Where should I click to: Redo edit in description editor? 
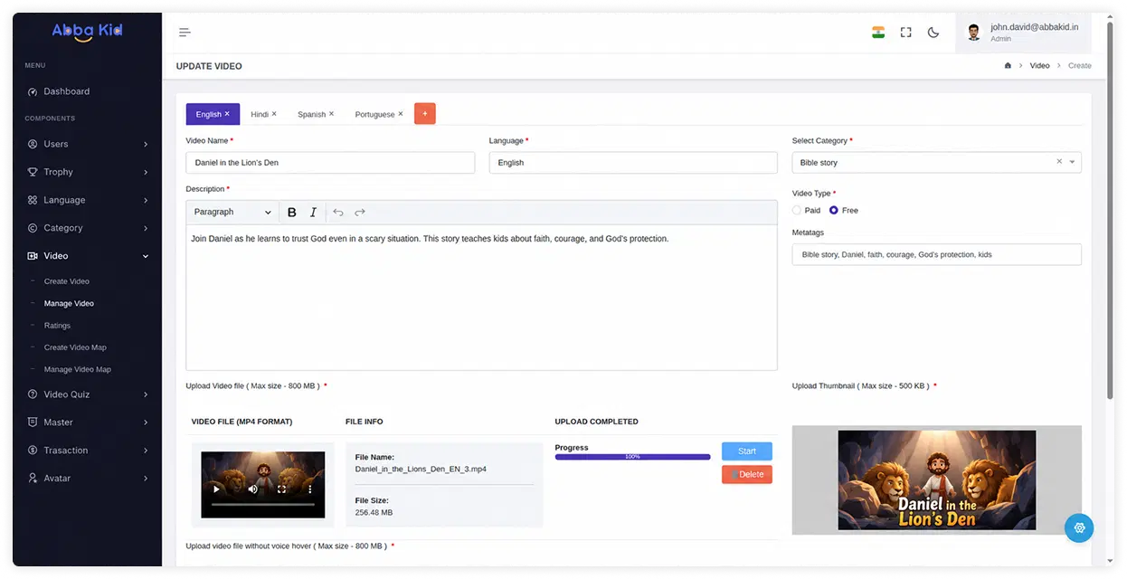(360, 213)
